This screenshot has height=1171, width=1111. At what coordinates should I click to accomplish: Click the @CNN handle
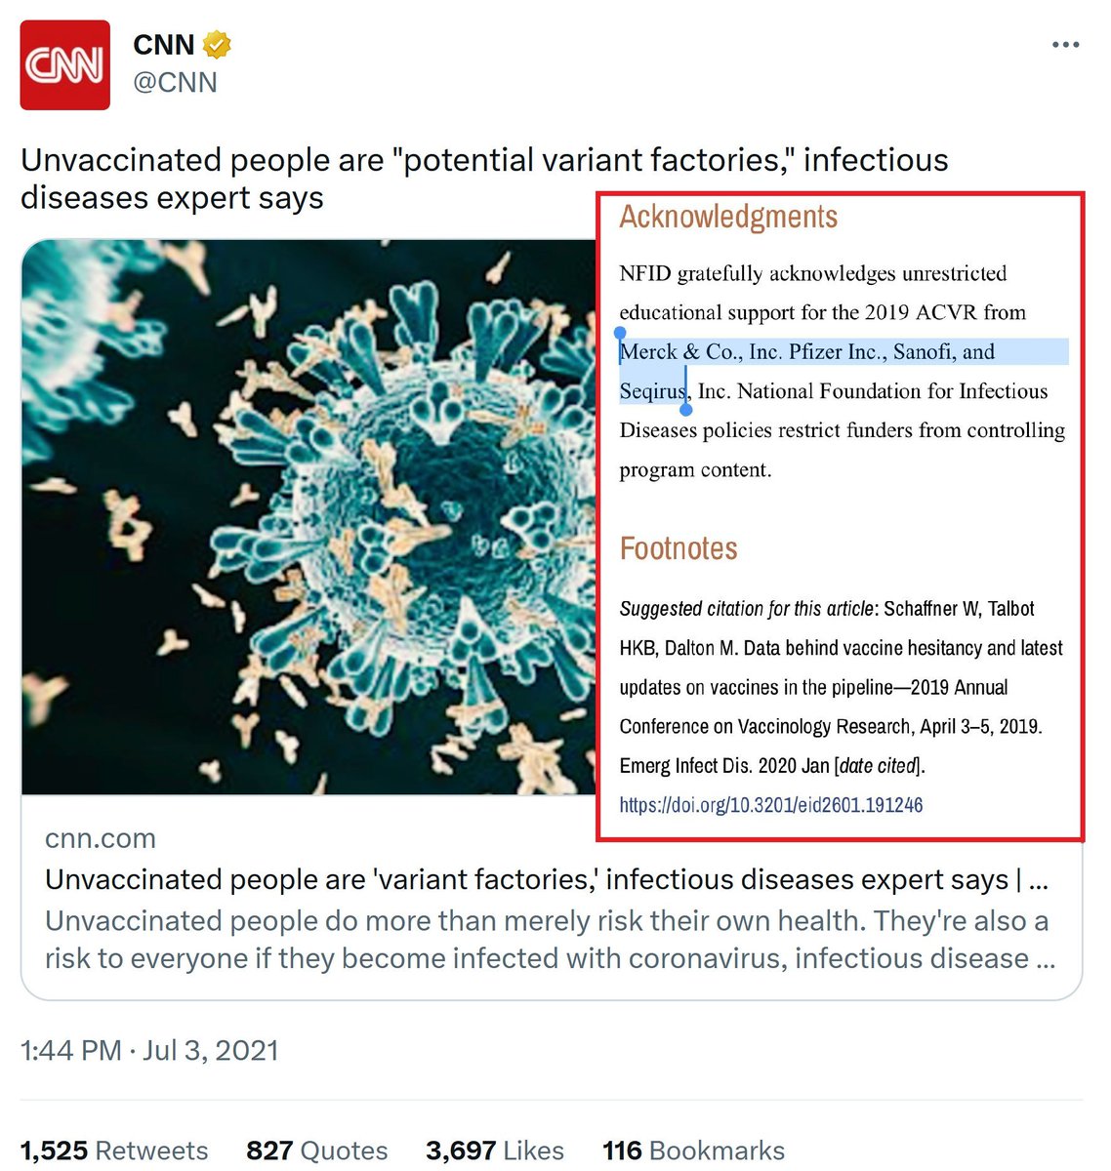click(175, 82)
